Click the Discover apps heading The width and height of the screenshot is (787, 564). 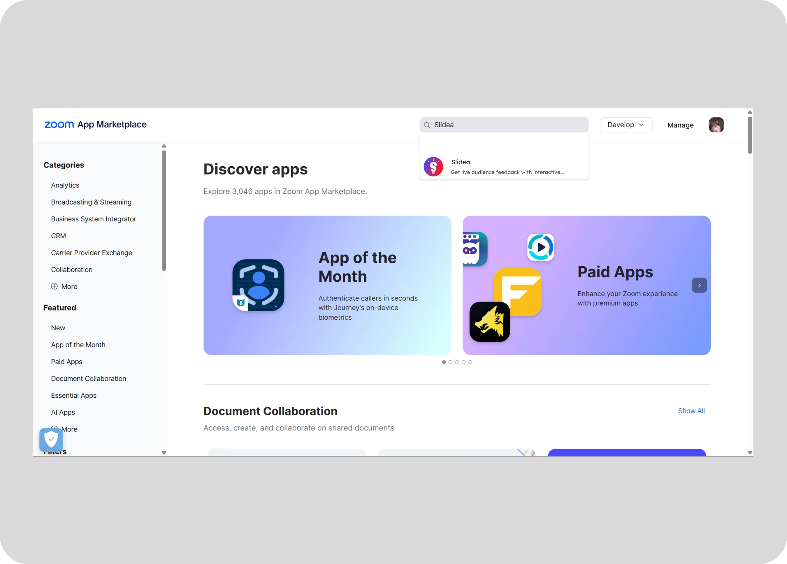(x=255, y=169)
